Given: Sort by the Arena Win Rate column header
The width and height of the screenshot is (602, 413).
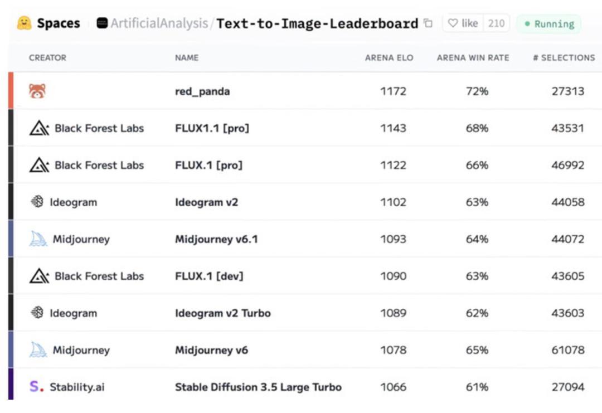Looking at the screenshot, I should (473, 57).
